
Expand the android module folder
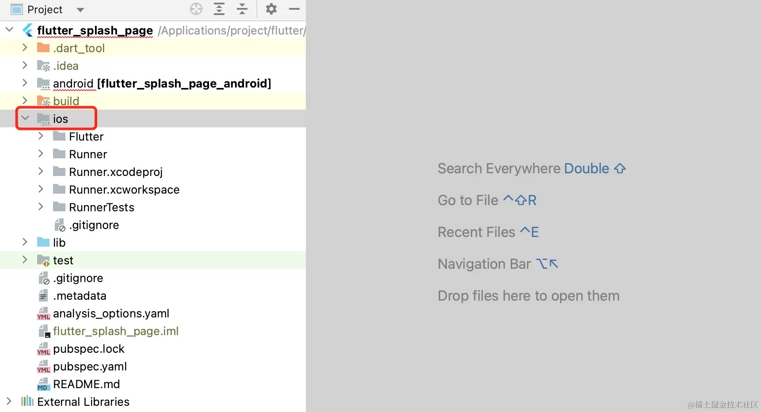(25, 83)
